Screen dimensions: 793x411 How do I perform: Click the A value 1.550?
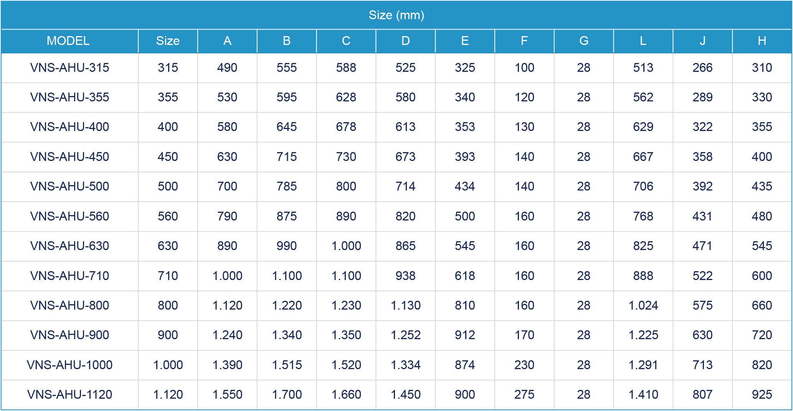click(227, 394)
